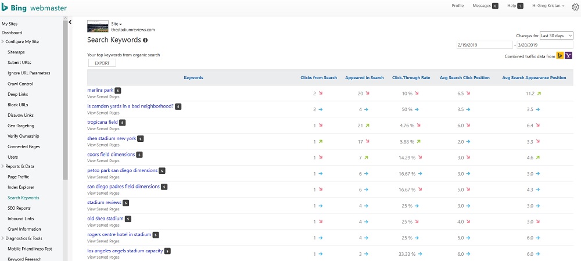Sort by Click-Through Rate column

tap(411, 78)
